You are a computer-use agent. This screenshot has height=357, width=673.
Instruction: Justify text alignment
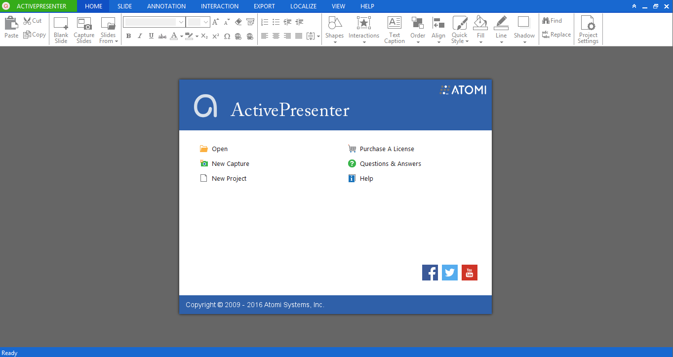tap(299, 36)
